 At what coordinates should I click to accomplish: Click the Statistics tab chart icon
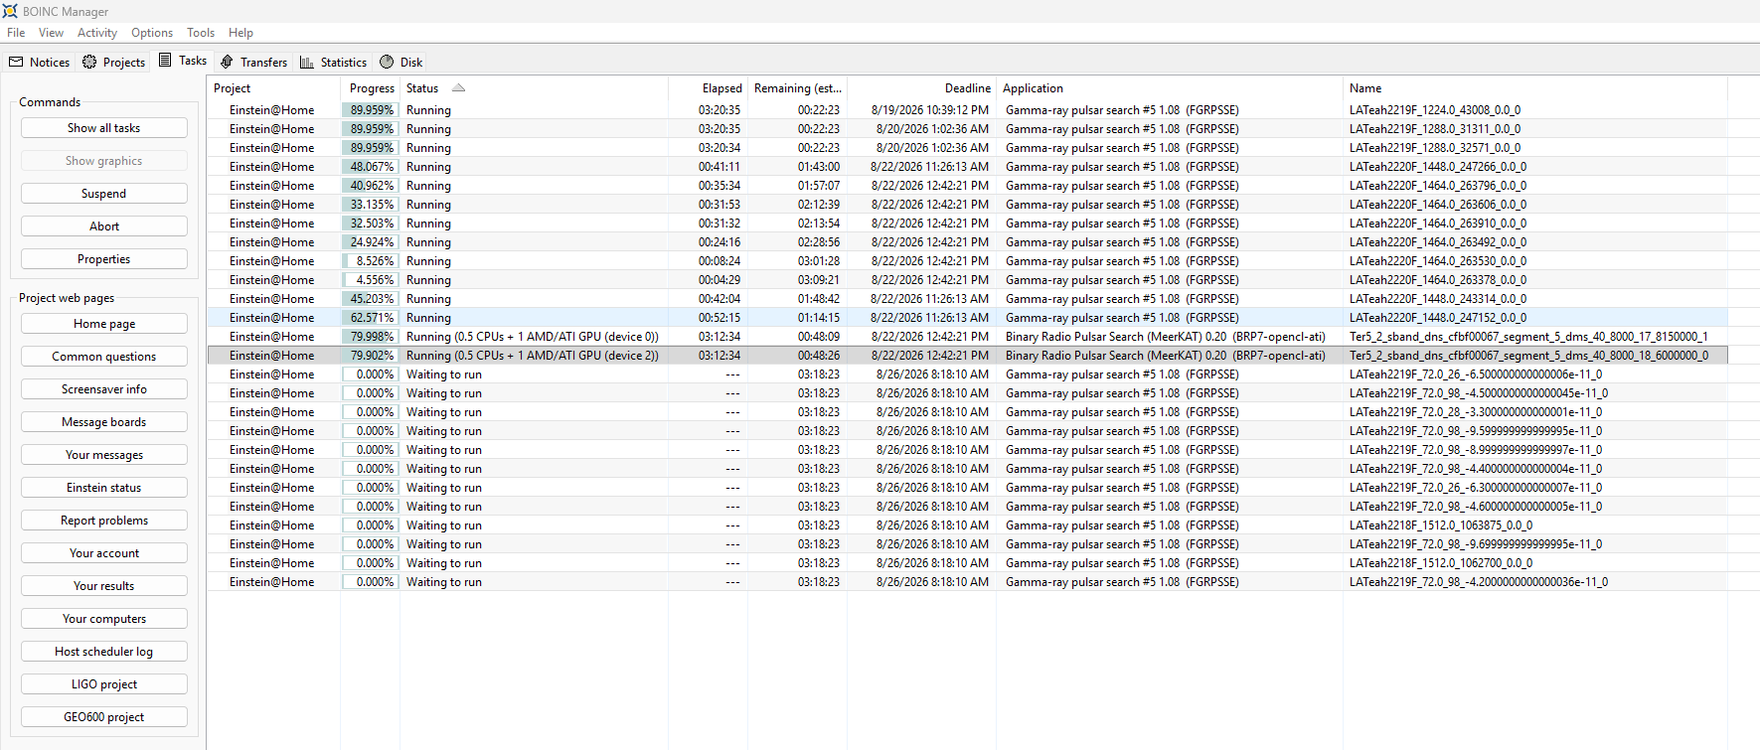pos(307,62)
